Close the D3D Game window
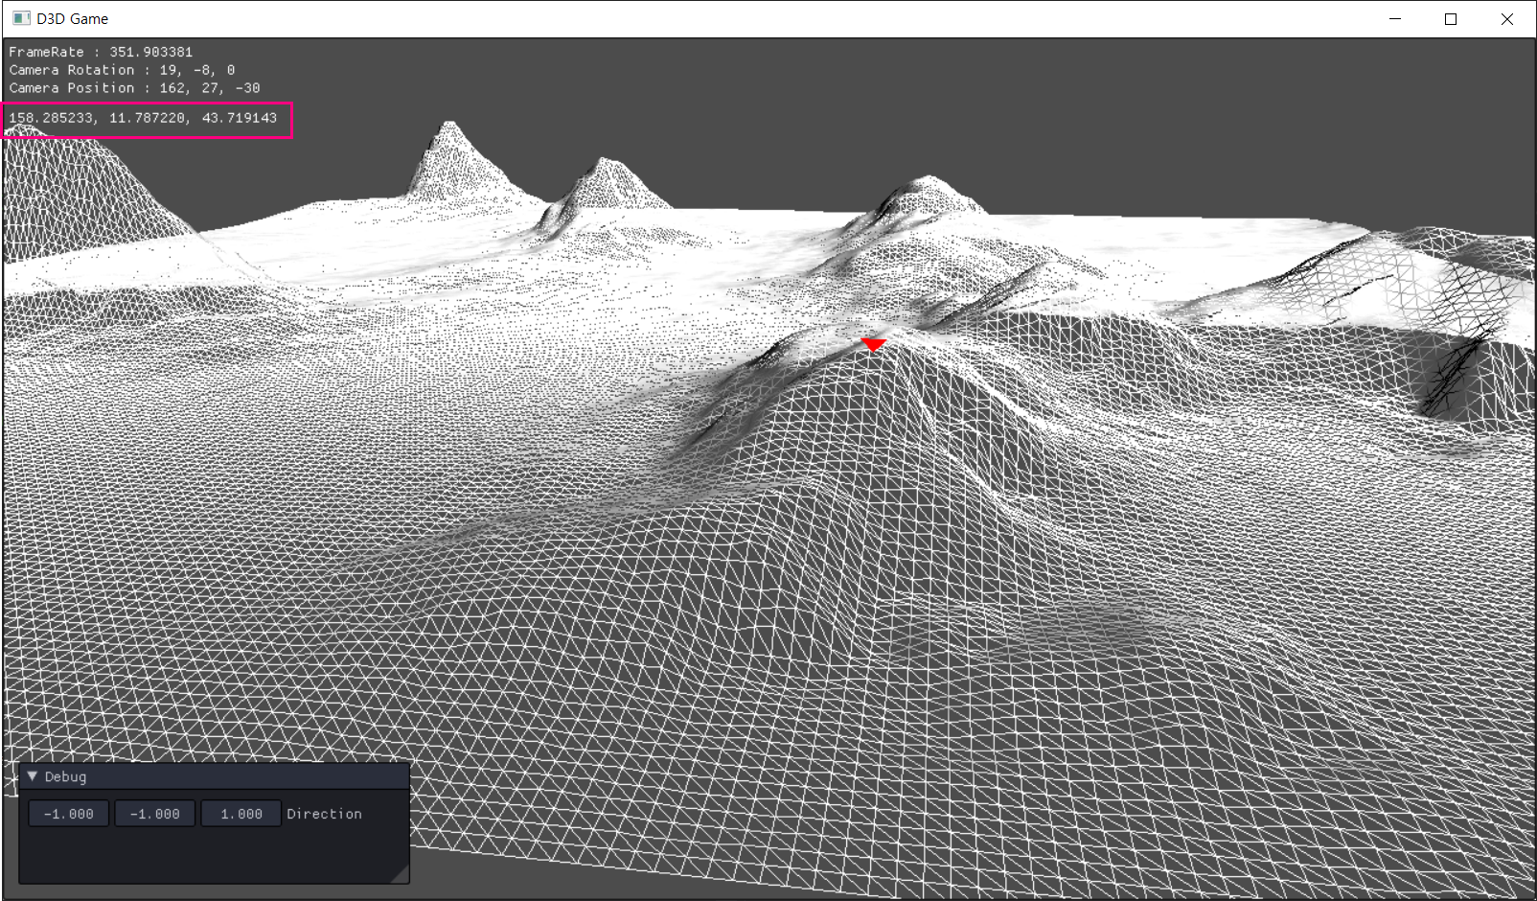Screen dimensions: 1537x901 1507,19
